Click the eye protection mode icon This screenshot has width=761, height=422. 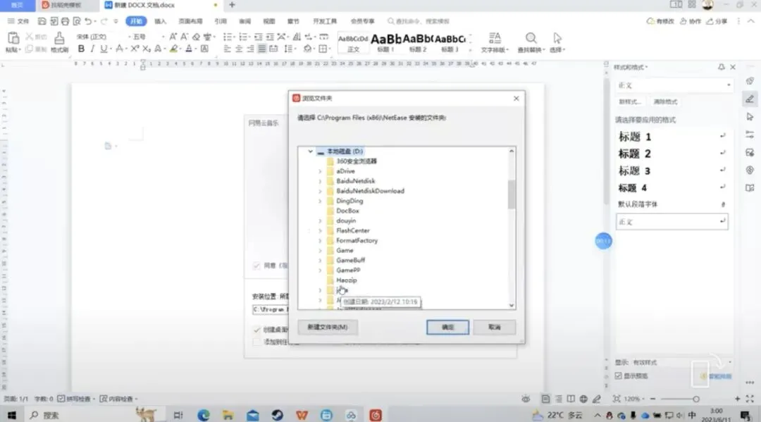point(526,399)
